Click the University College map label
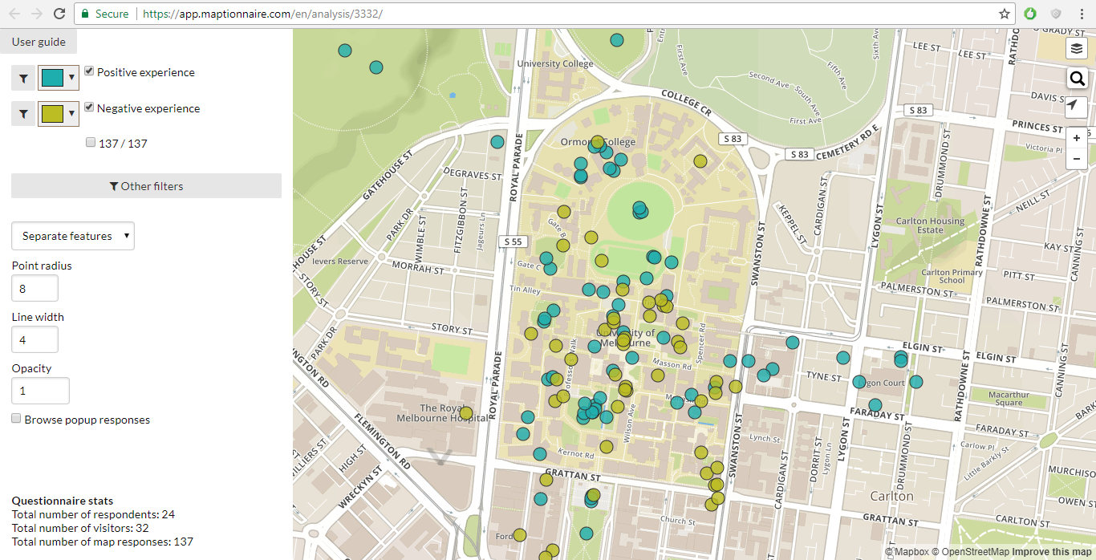1096x560 pixels. [555, 63]
